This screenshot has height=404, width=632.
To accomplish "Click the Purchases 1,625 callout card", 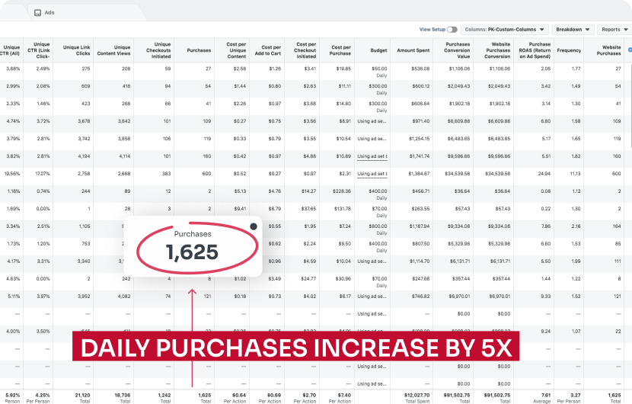I will click(x=193, y=246).
